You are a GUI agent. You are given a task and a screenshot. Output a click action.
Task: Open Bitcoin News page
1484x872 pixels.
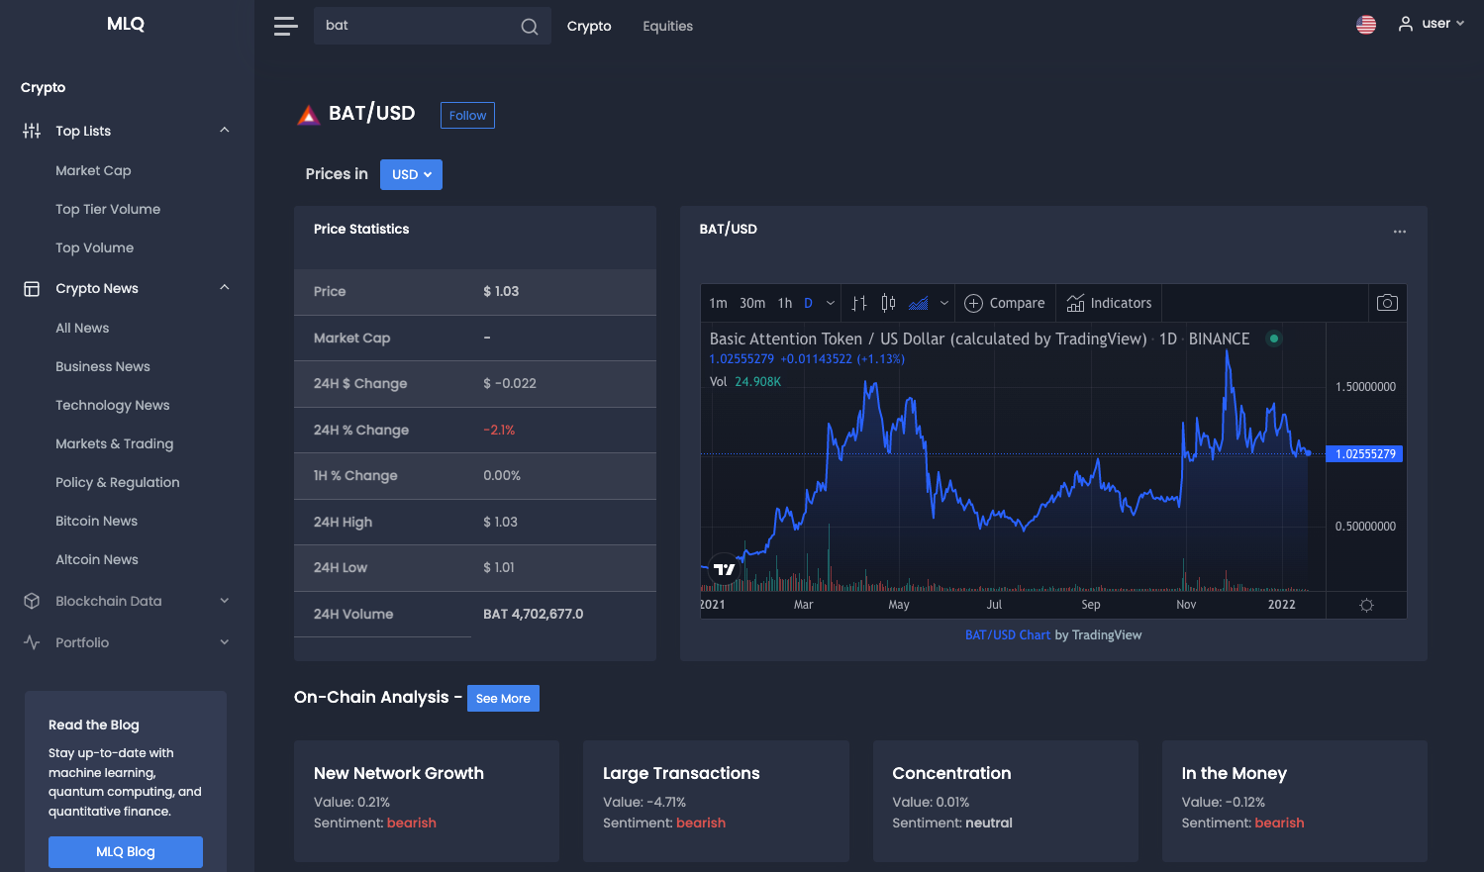point(96,521)
